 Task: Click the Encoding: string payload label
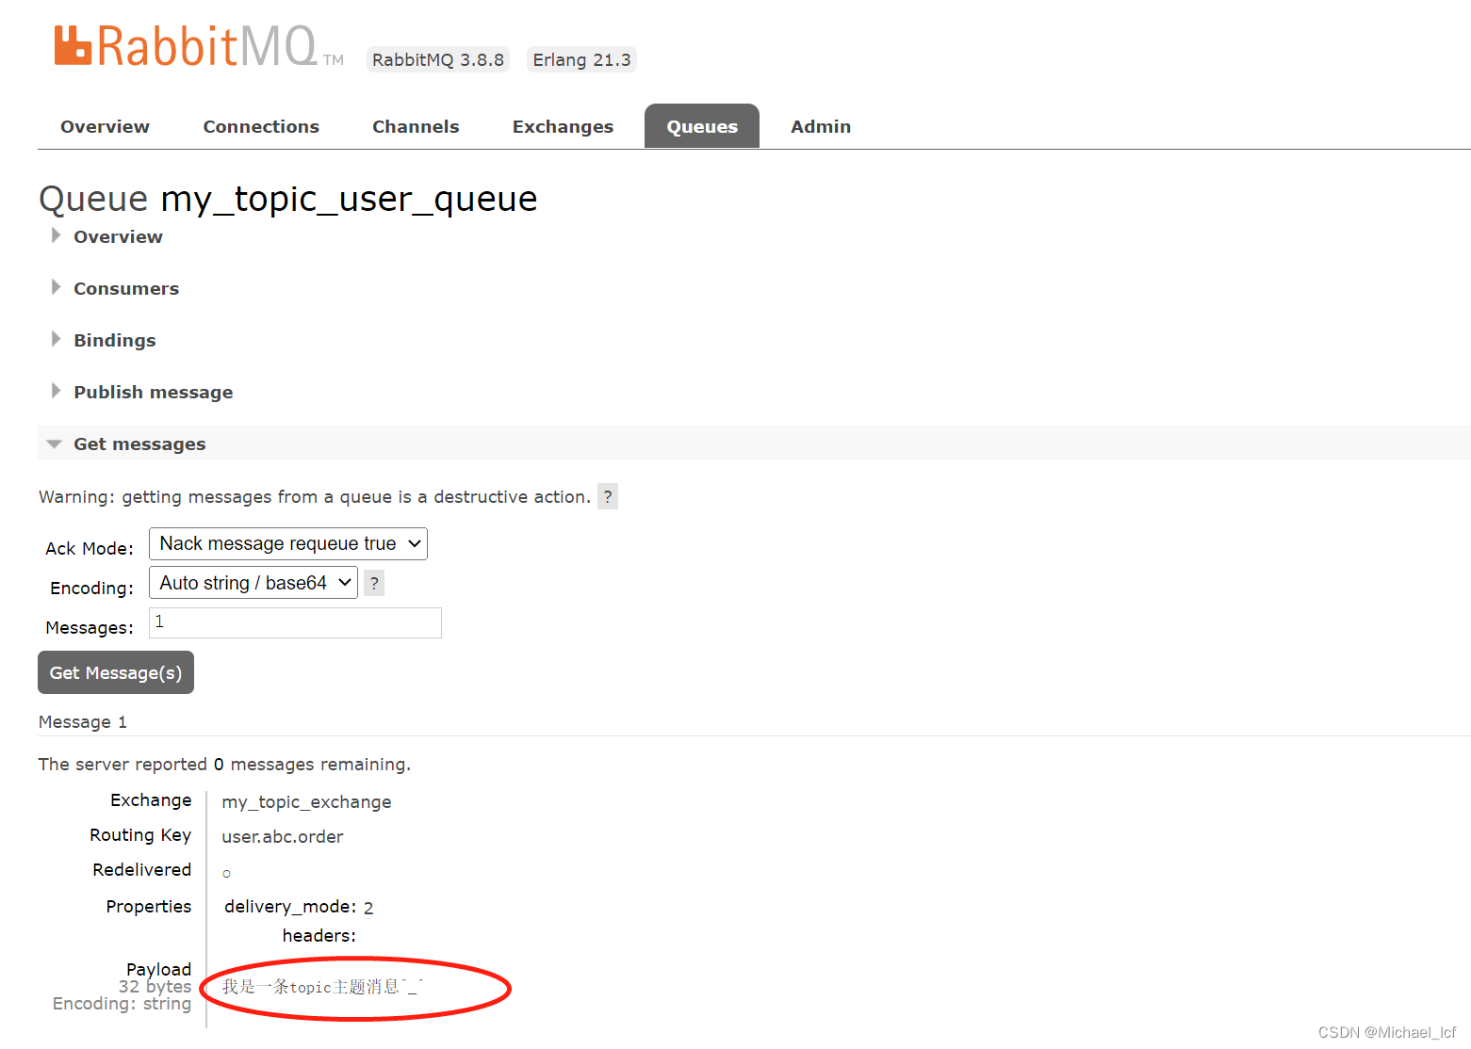[x=122, y=1003]
